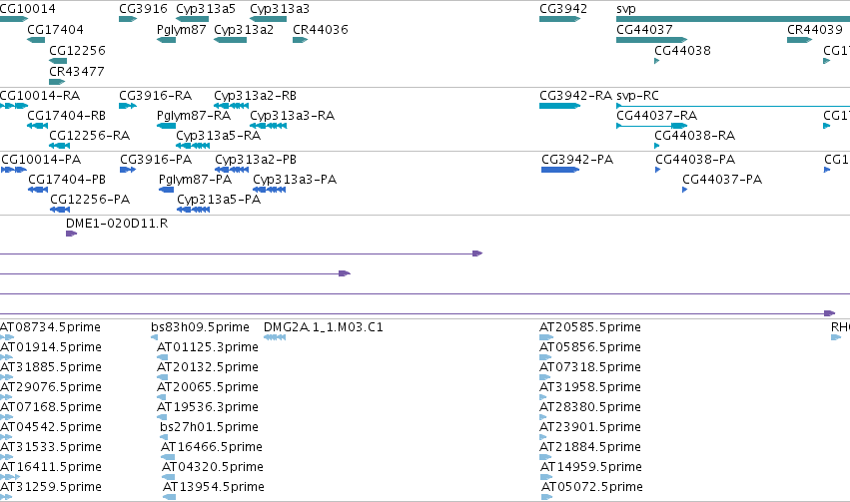
Task: Click the AT01125.3prime EST label
Action: [x=207, y=347]
